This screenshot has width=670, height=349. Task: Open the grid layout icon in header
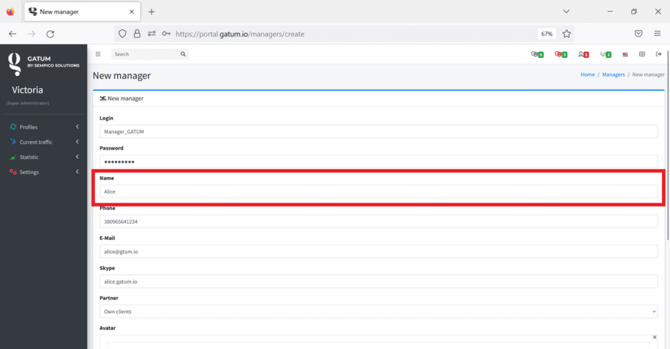coord(642,54)
